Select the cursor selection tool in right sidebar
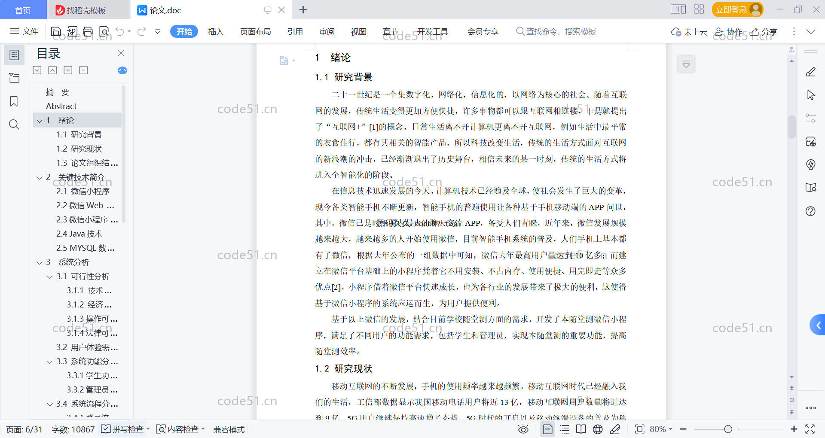 coord(811,95)
